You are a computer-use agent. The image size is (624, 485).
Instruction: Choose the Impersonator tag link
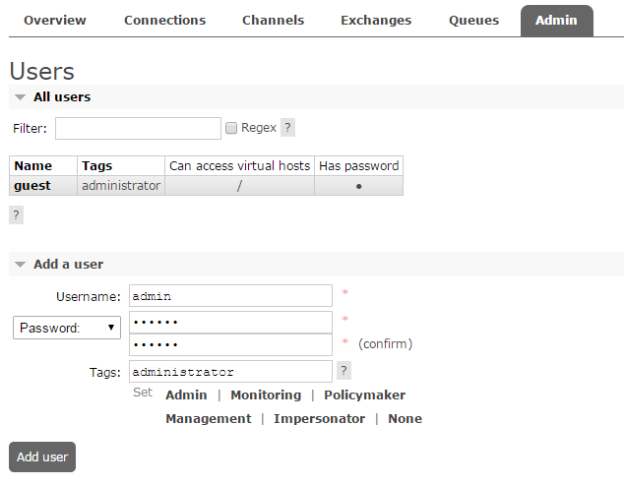point(319,418)
